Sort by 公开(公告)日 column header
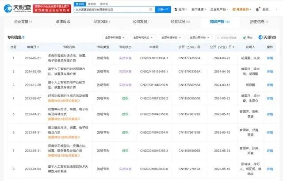Image resolution: width=283 pixels, height=181 pixels. 222,47
